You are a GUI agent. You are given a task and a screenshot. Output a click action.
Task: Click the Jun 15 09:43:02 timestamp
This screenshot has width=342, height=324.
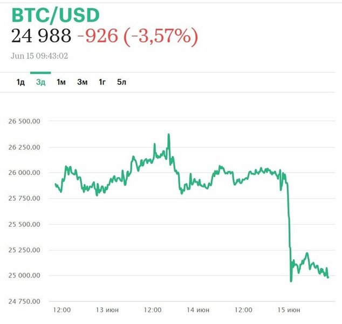pos(39,56)
